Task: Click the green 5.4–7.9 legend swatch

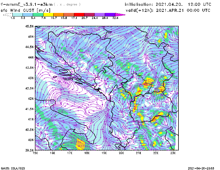Action: [38, 15]
